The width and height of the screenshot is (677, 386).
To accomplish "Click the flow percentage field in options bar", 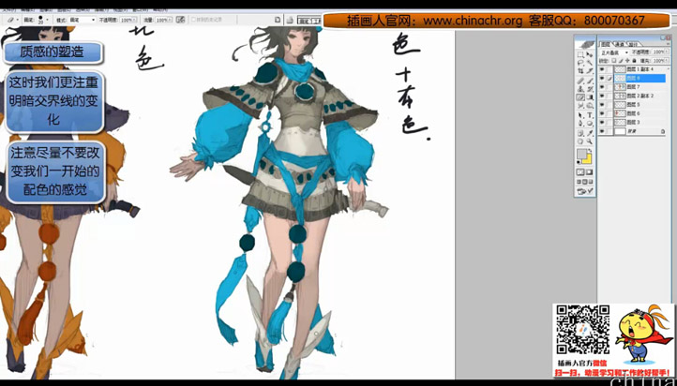I will coord(161,20).
